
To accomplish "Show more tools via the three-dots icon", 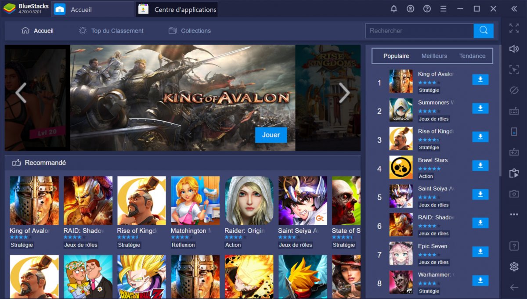I will click(x=514, y=214).
